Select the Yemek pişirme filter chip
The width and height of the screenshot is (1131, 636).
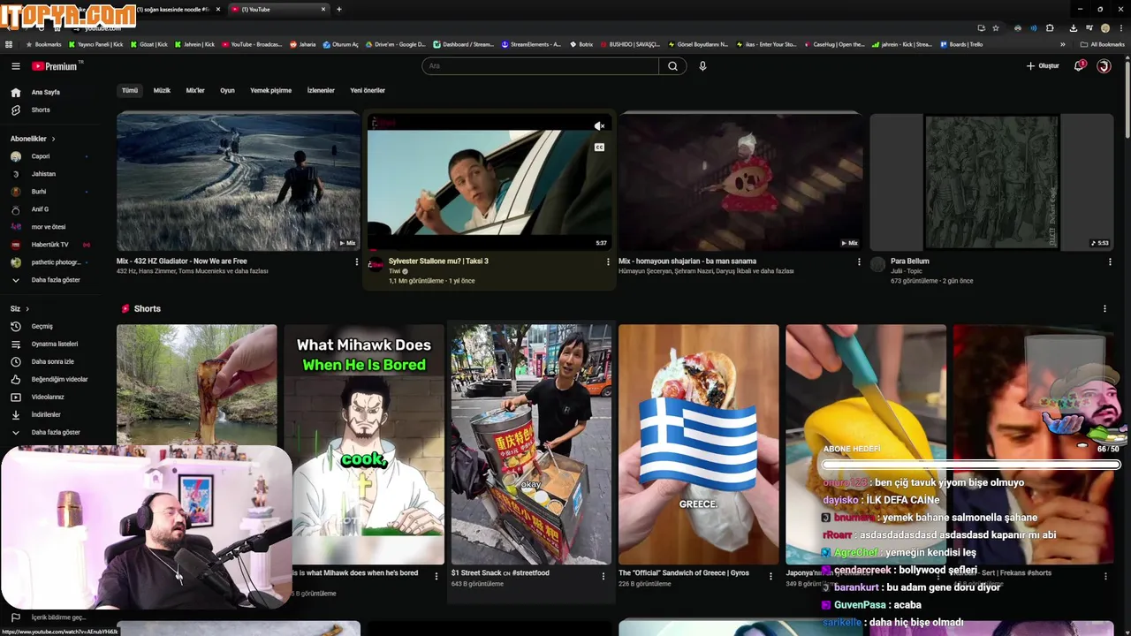point(270,90)
